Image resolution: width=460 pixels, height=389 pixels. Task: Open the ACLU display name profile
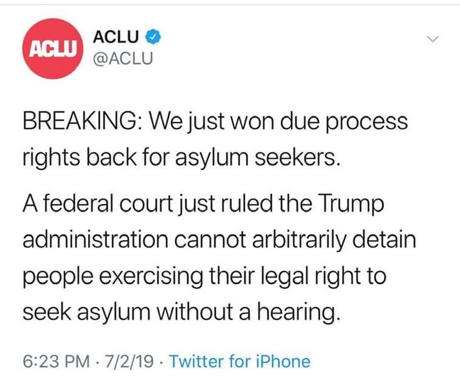coord(116,37)
